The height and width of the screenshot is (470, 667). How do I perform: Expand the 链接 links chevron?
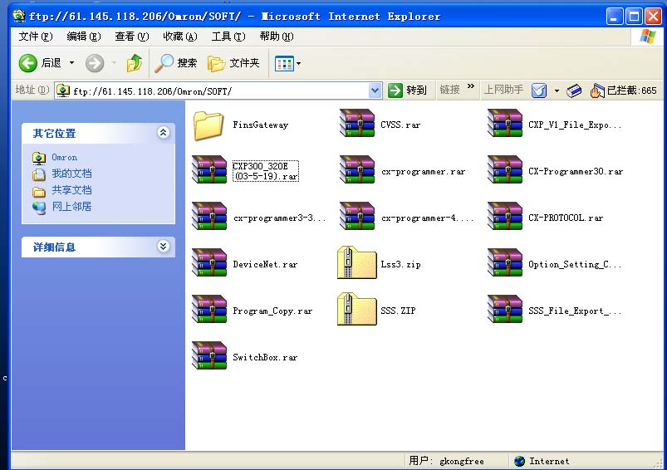470,86
